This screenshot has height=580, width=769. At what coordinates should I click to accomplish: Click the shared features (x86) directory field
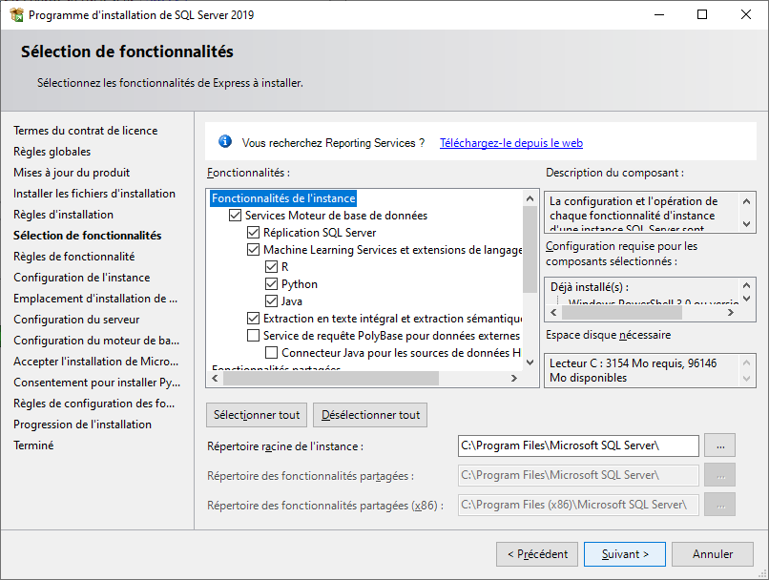click(x=578, y=505)
